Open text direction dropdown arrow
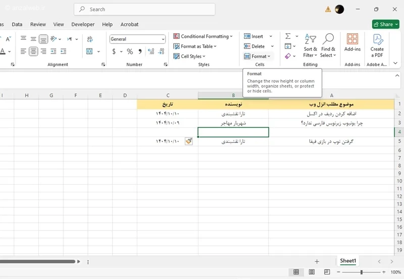 [x=77, y=39]
